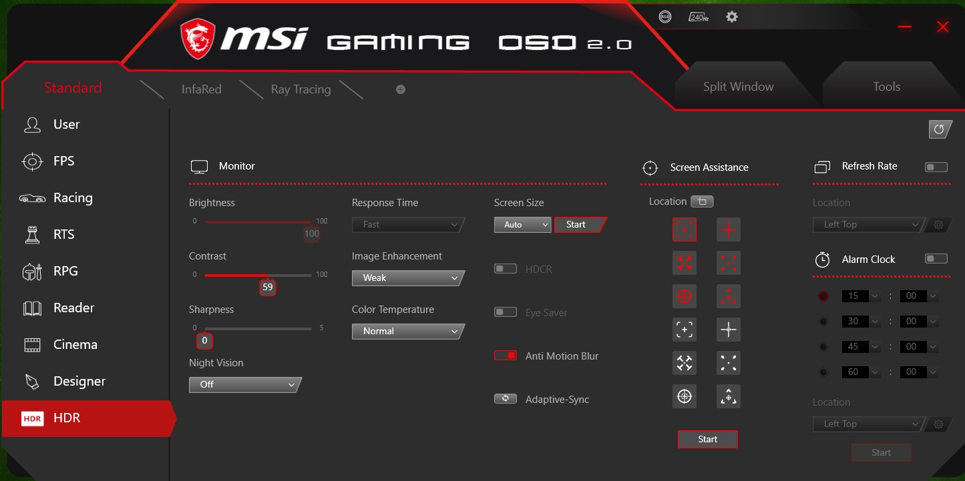This screenshot has width=965, height=481.
Task: Disable the Anti Motion Blur toggle
Action: 506,356
